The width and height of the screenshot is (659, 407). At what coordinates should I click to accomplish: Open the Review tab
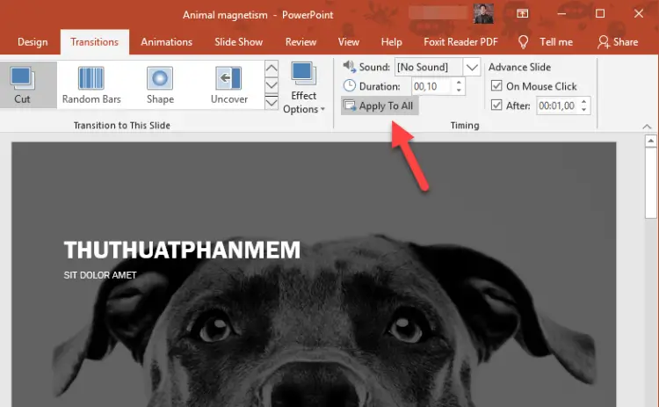click(x=301, y=42)
